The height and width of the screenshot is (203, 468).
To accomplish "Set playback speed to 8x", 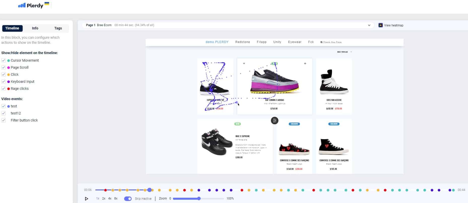I will tap(116, 198).
